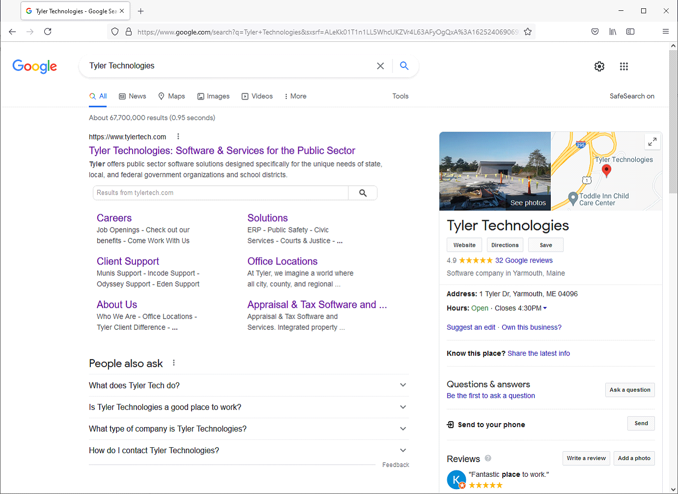678x494 pixels.
Task: Open the Solutions sitelink
Action: 268,218
